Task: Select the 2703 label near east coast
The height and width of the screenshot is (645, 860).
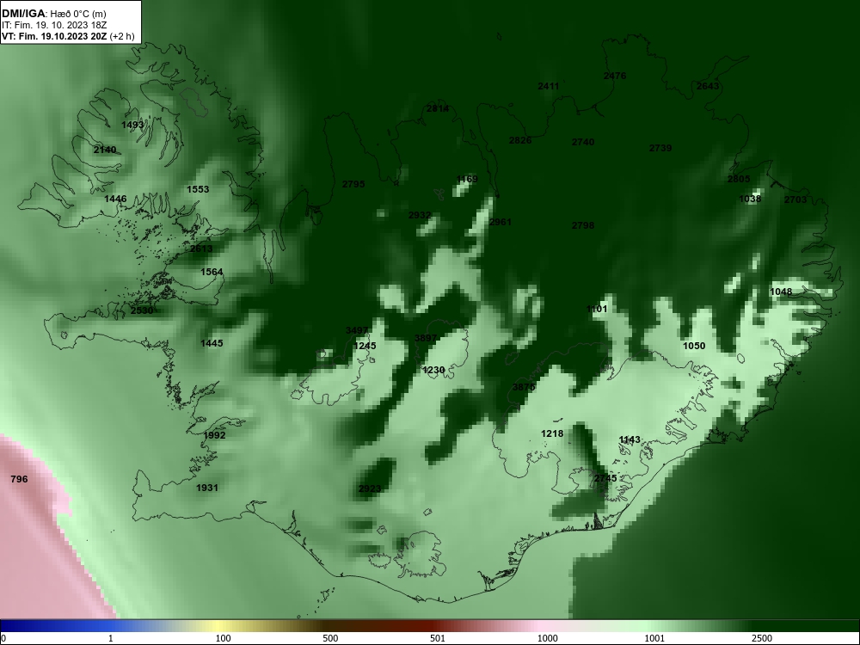Action: click(795, 200)
